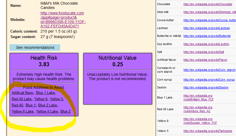
Task: Open the Yellow 5 additive link
Action: pos(56,99)
